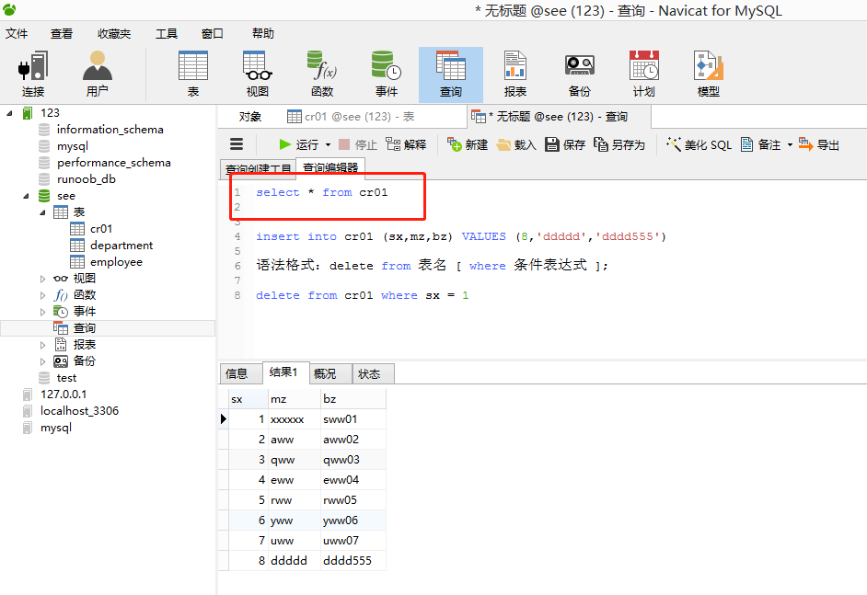This screenshot has width=867, height=595.
Task: Expand the 视图 views node
Action: [x=42, y=279]
